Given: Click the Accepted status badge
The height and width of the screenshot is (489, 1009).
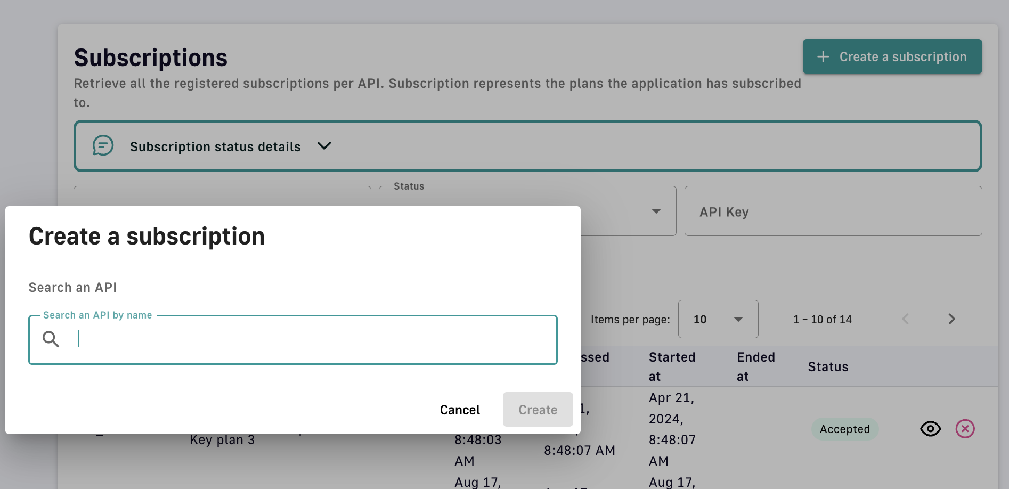Looking at the screenshot, I should tap(844, 429).
